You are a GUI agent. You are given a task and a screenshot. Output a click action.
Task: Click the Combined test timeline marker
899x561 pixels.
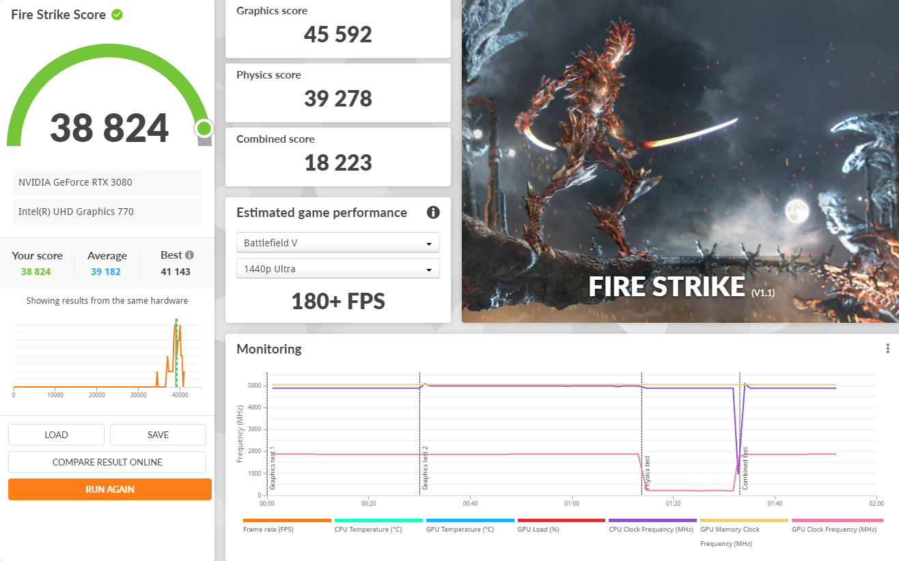pyautogui.click(x=745, y=468)
